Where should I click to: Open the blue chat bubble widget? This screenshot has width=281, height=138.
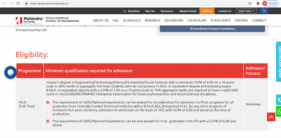pyautogui.click(x=11, y=72)
